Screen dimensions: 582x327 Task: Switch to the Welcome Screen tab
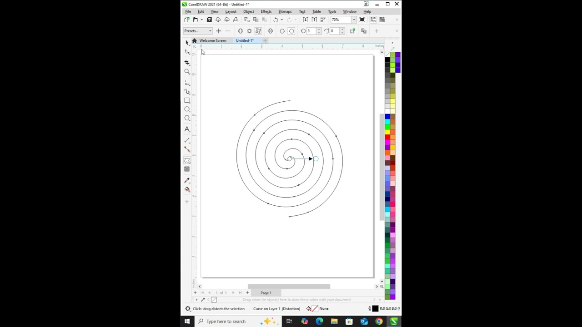click(x=212, y=40)
